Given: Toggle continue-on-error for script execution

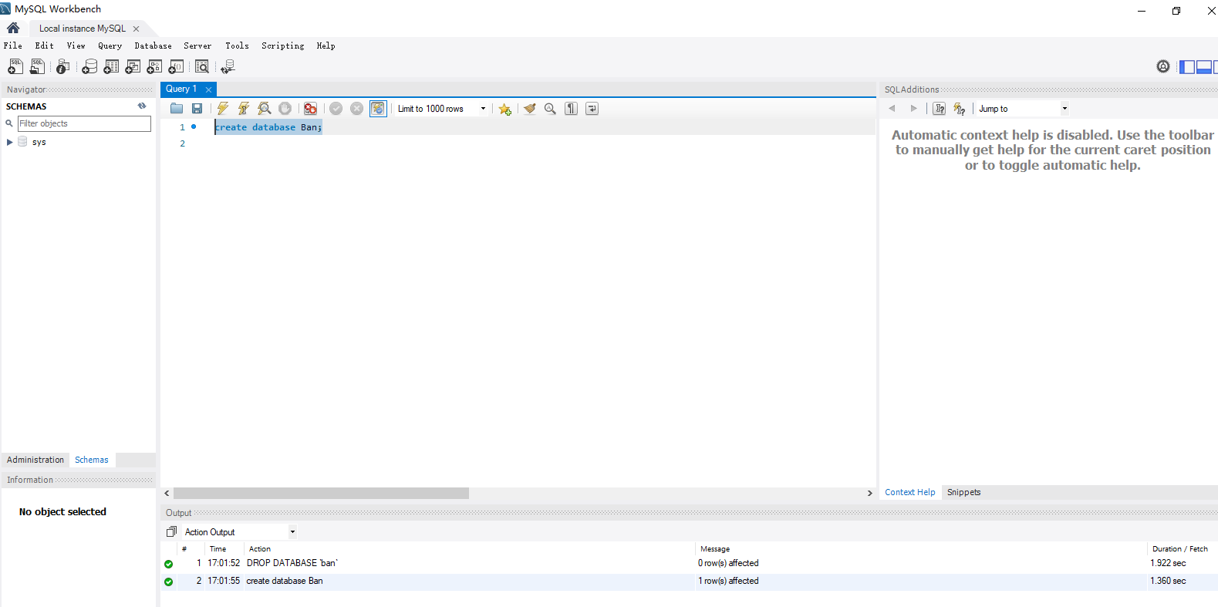Looking at the screenshot, I should coord(310,109).
